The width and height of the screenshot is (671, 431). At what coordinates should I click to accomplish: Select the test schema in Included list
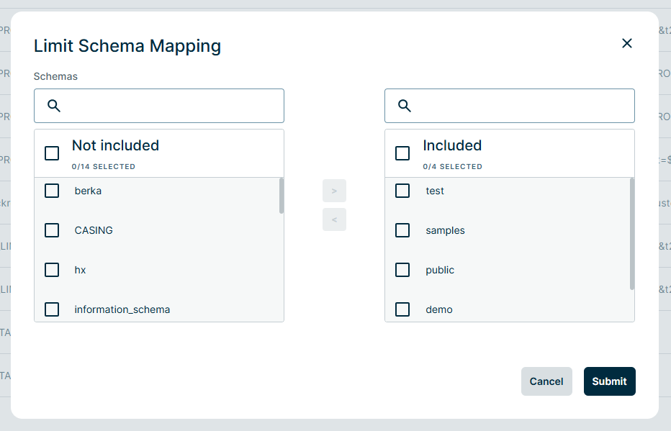coord(402,191)
